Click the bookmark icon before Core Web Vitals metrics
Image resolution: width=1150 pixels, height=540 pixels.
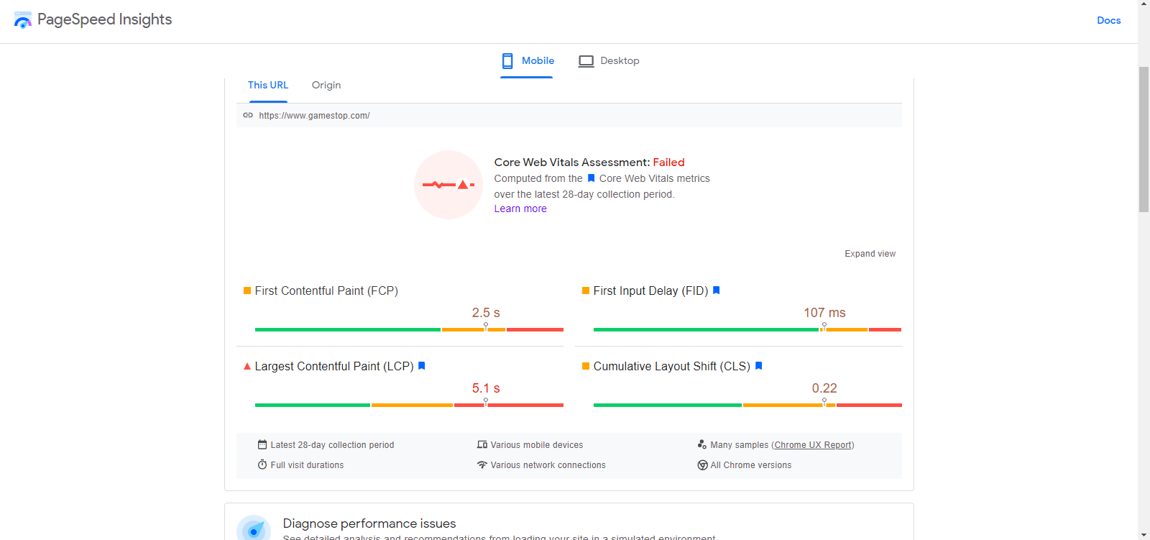click(591, 178)
